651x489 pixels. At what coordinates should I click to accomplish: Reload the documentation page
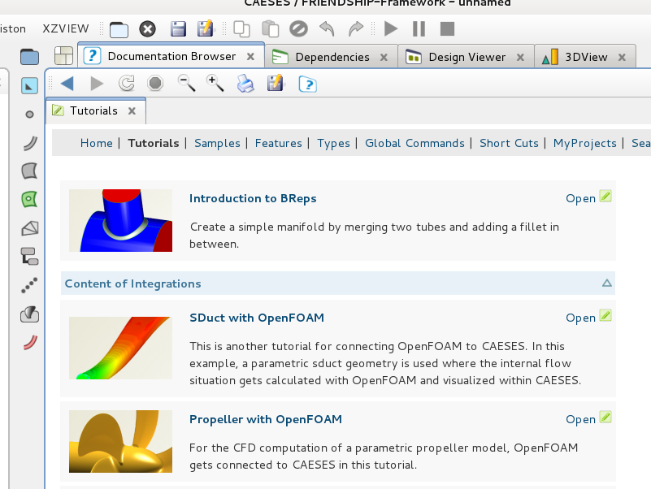(x=127, y=83)
